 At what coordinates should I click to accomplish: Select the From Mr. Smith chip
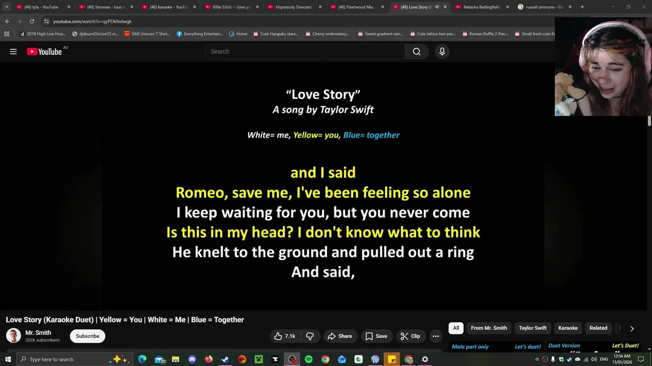489,328
